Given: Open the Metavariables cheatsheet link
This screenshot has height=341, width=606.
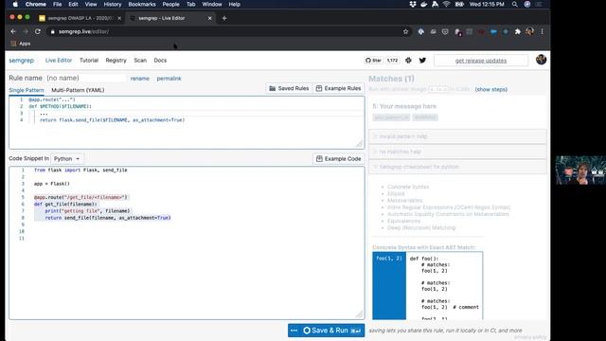Looking at the screenshot, I should click(404, 201).
